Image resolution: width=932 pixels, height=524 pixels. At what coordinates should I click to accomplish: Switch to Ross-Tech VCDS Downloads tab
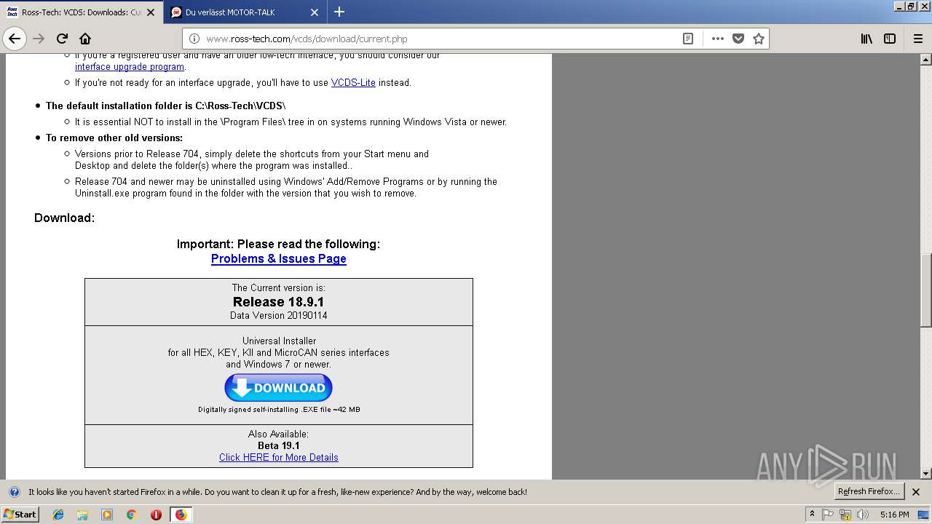[x=82, y=12]
